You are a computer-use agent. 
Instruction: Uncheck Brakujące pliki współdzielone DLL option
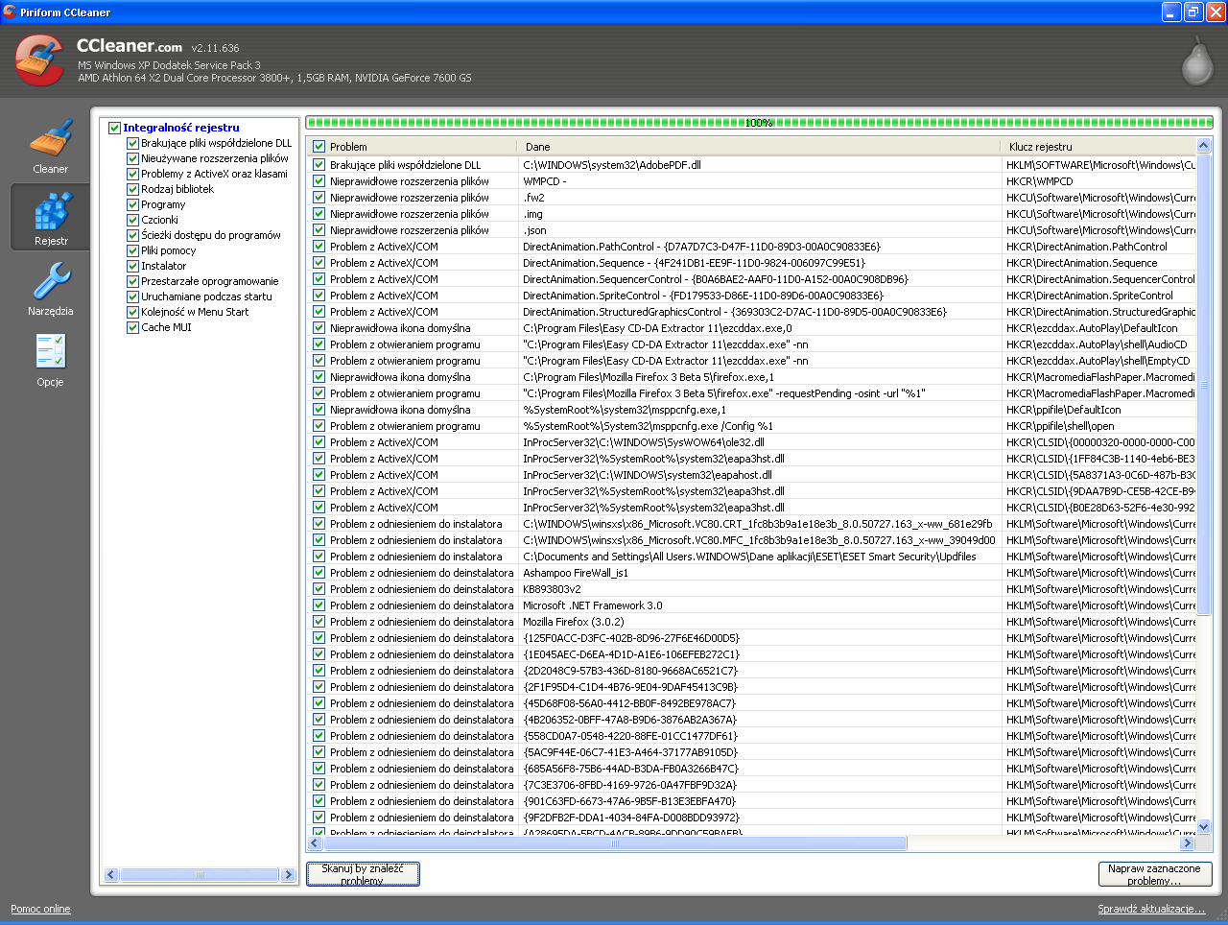pos(133,143)
